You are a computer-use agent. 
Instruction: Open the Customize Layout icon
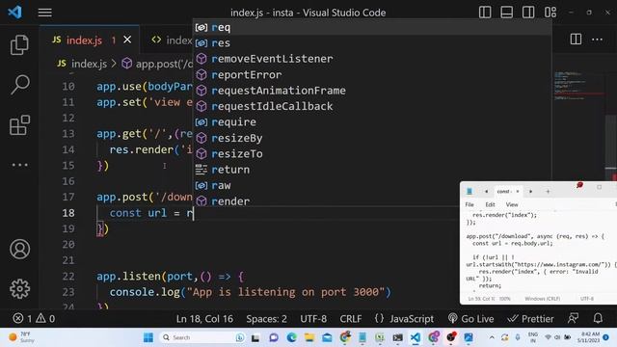[550, 13]
